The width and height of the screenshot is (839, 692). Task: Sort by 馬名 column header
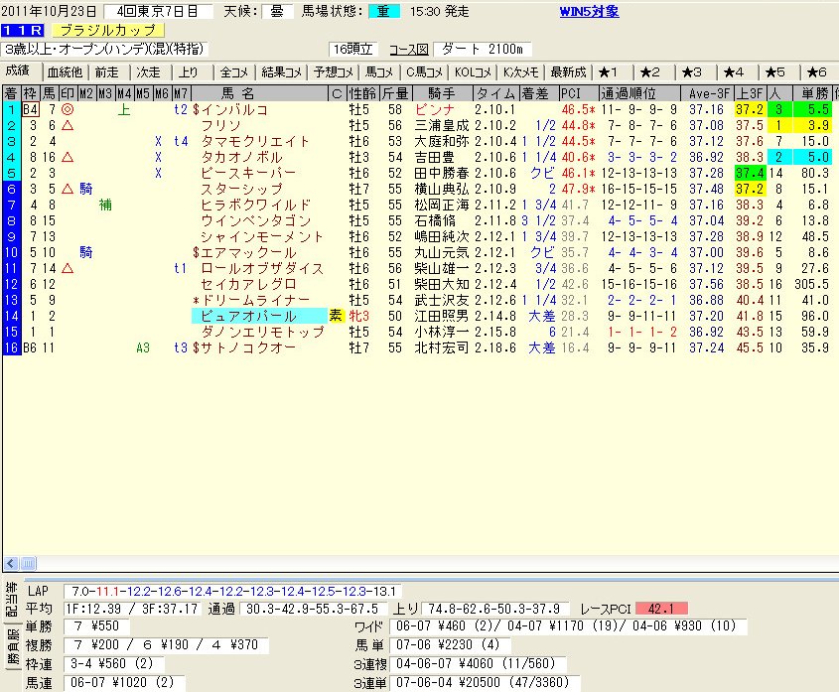(259, 93)
